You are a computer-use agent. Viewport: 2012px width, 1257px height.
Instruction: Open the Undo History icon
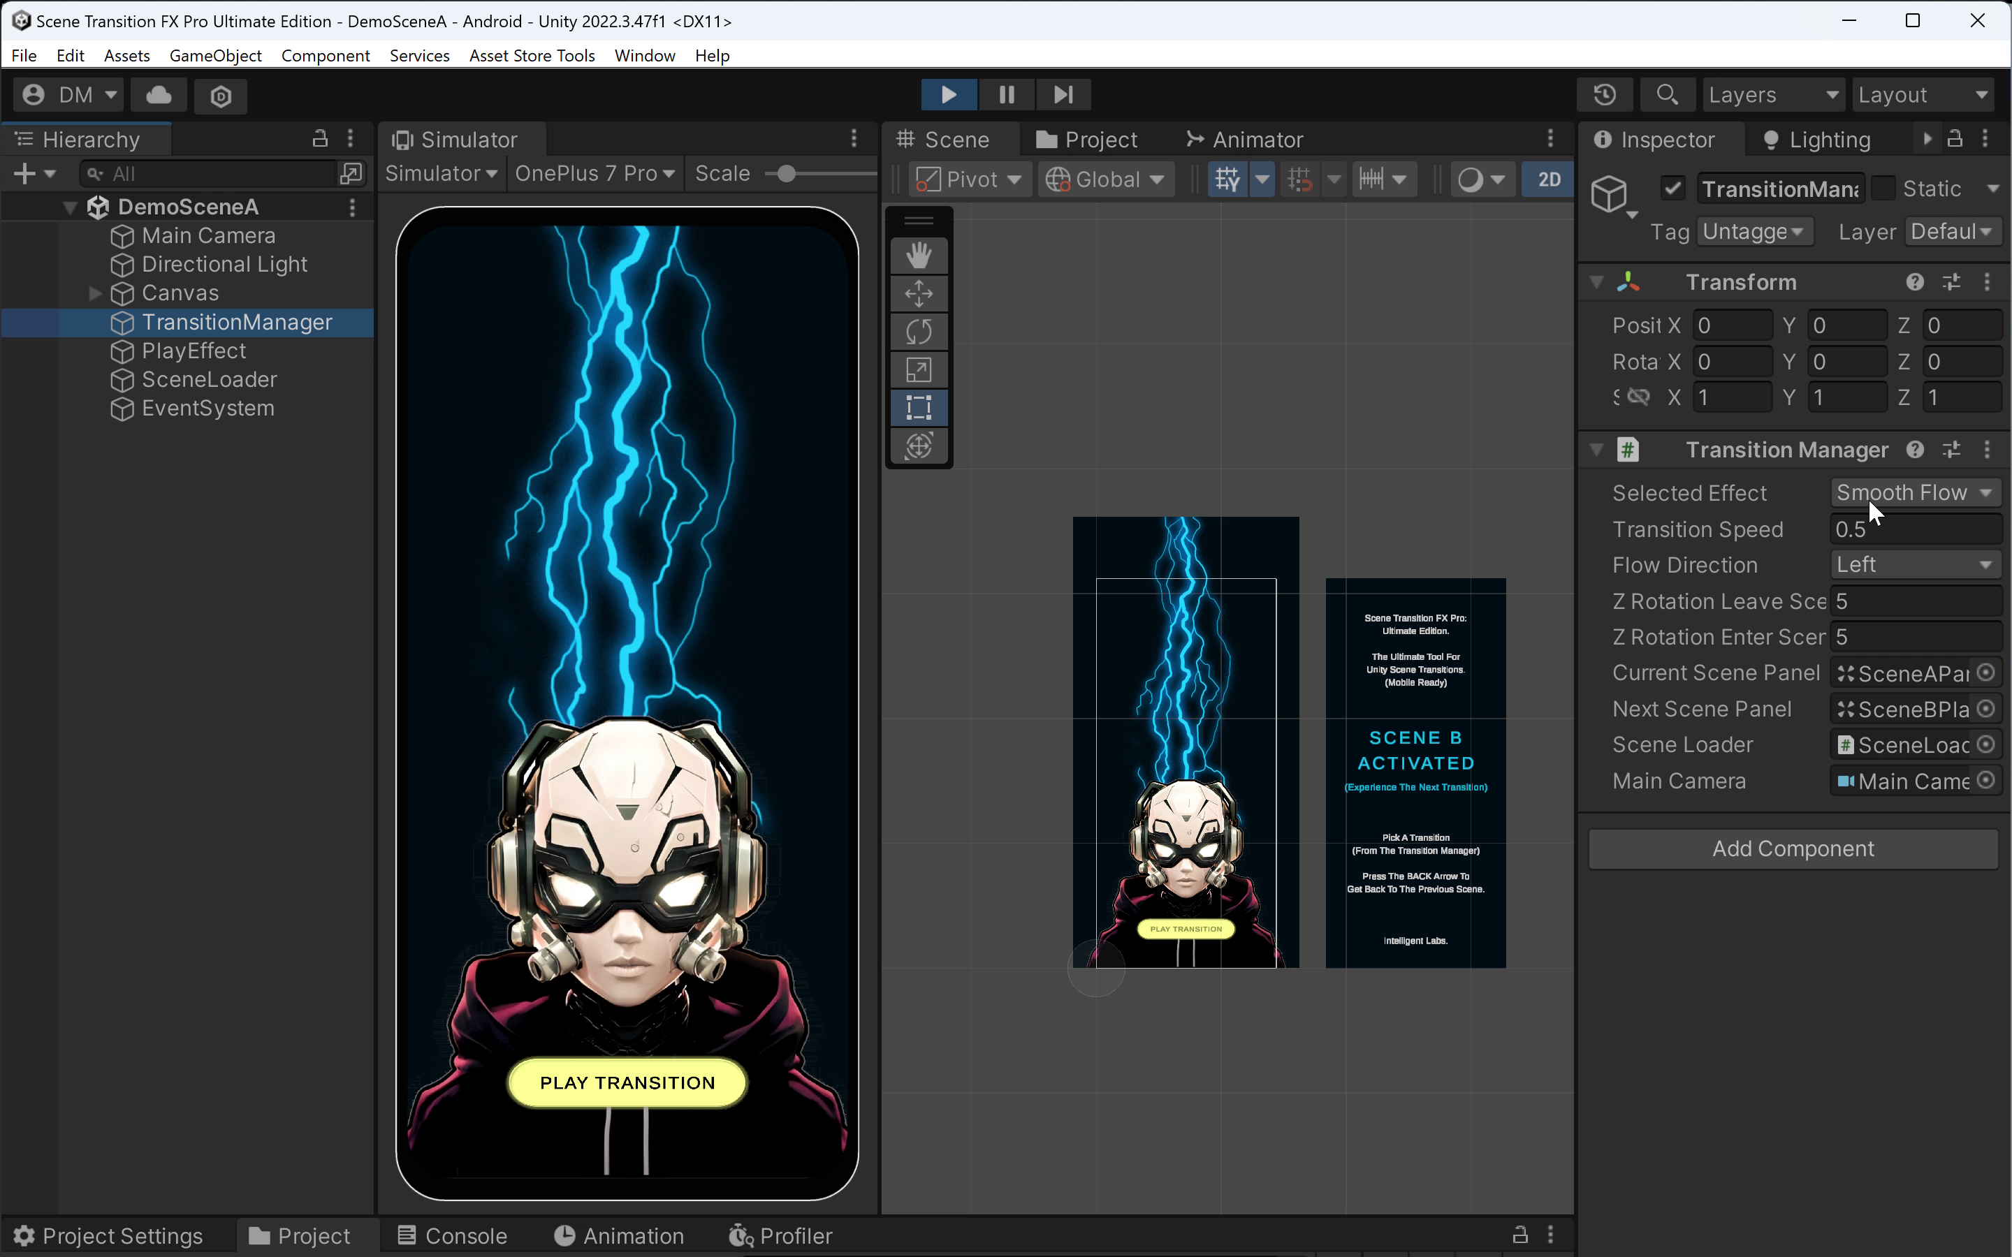(x=1605, y=95)
